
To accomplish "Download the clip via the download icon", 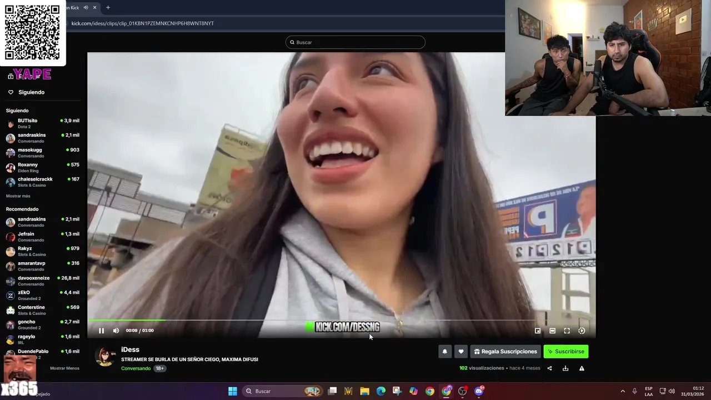I will point(565,368).
